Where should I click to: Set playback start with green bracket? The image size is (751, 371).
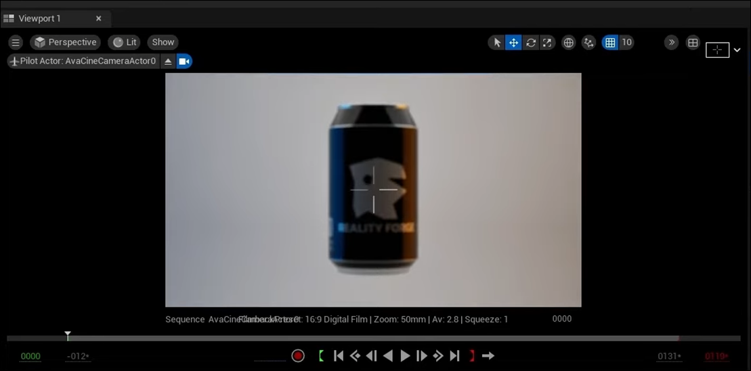point(321,355)
